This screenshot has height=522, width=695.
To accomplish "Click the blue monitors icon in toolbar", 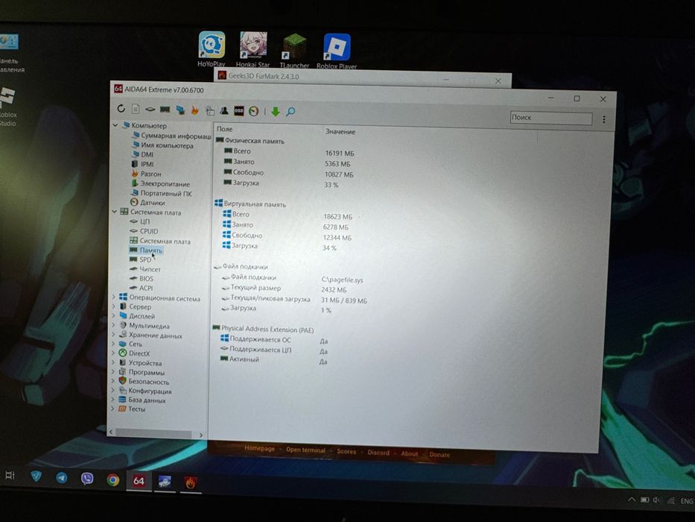I will (180, 110).
